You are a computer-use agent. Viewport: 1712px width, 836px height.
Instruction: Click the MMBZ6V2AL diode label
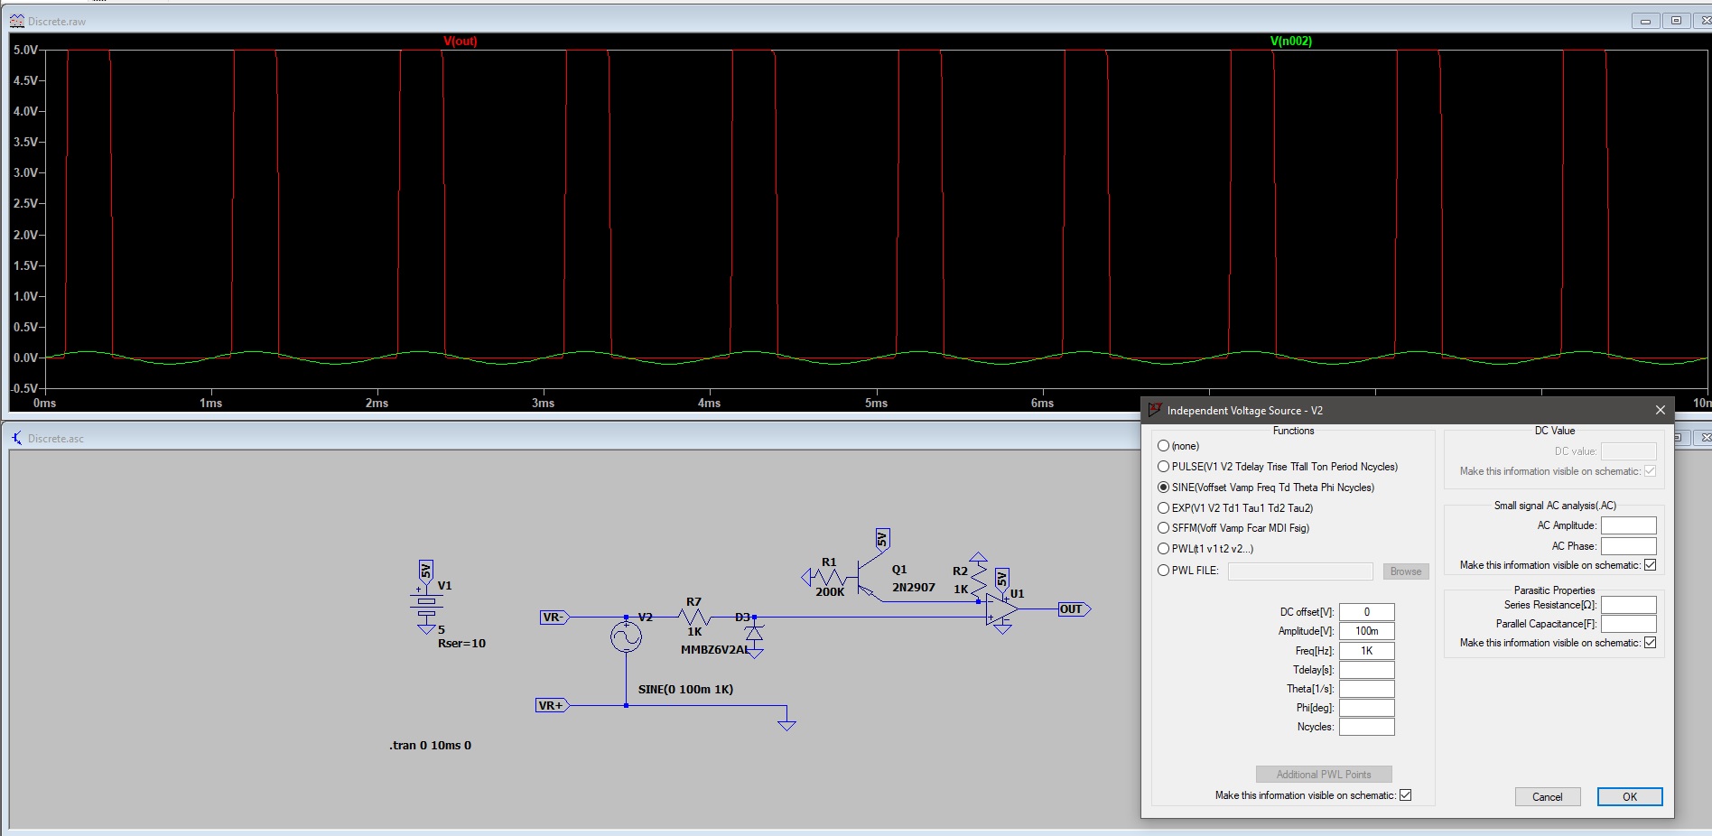(x=714, y=650)
